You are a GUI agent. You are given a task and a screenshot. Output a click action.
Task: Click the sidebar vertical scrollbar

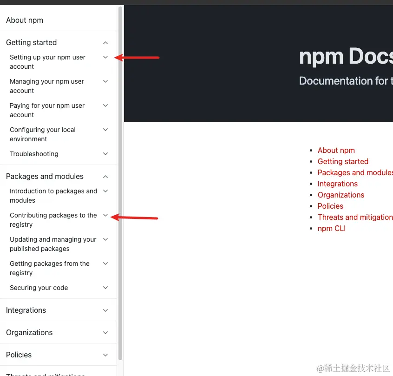click(120, 183)
